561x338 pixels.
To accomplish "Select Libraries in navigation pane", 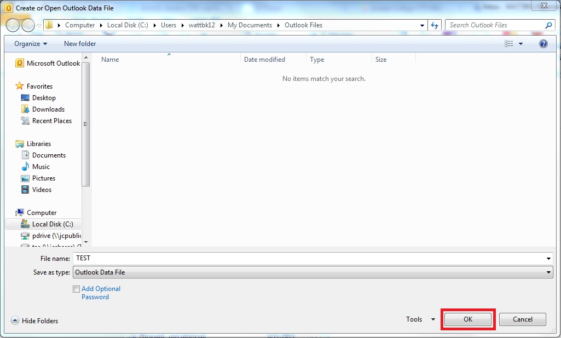I will tap(39, 143).
